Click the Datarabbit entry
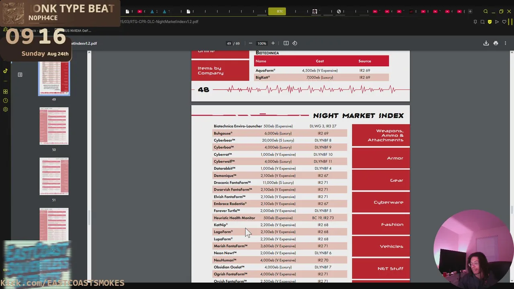The image size is (514, 289). click(224, 169)
